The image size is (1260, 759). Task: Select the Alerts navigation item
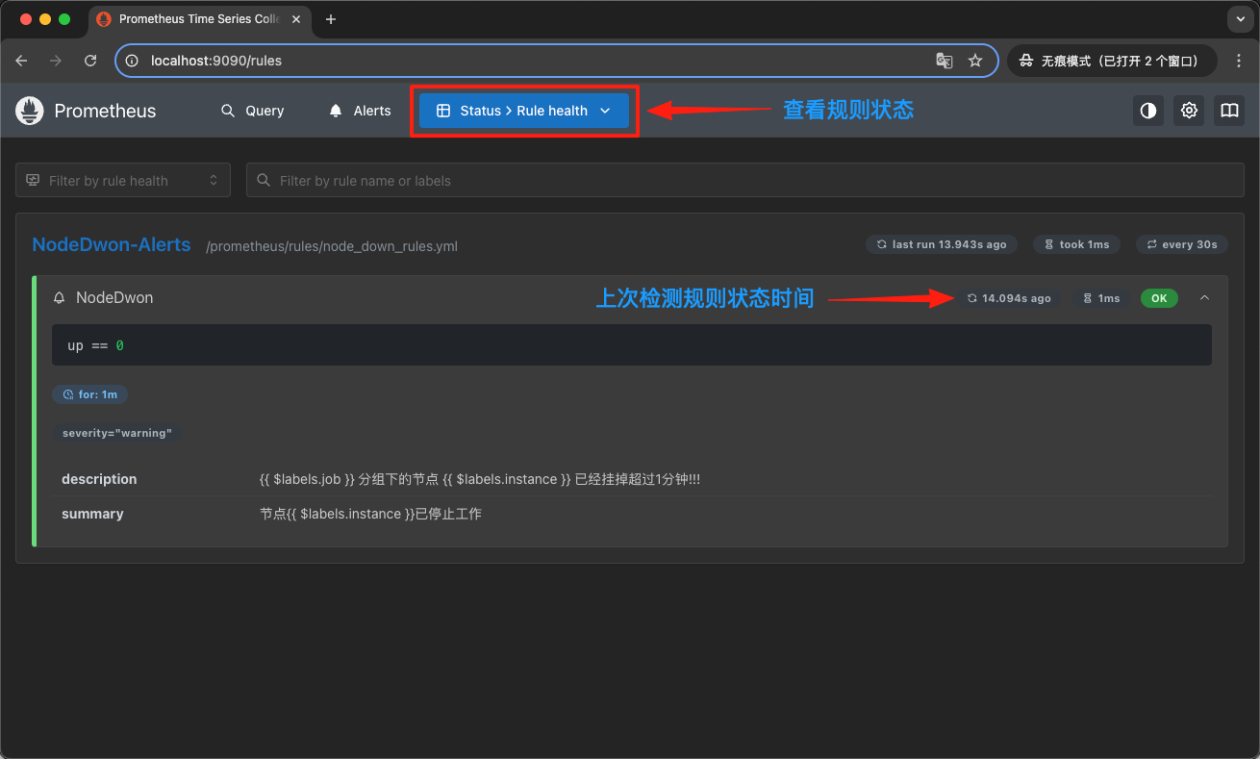coord(359,111)
